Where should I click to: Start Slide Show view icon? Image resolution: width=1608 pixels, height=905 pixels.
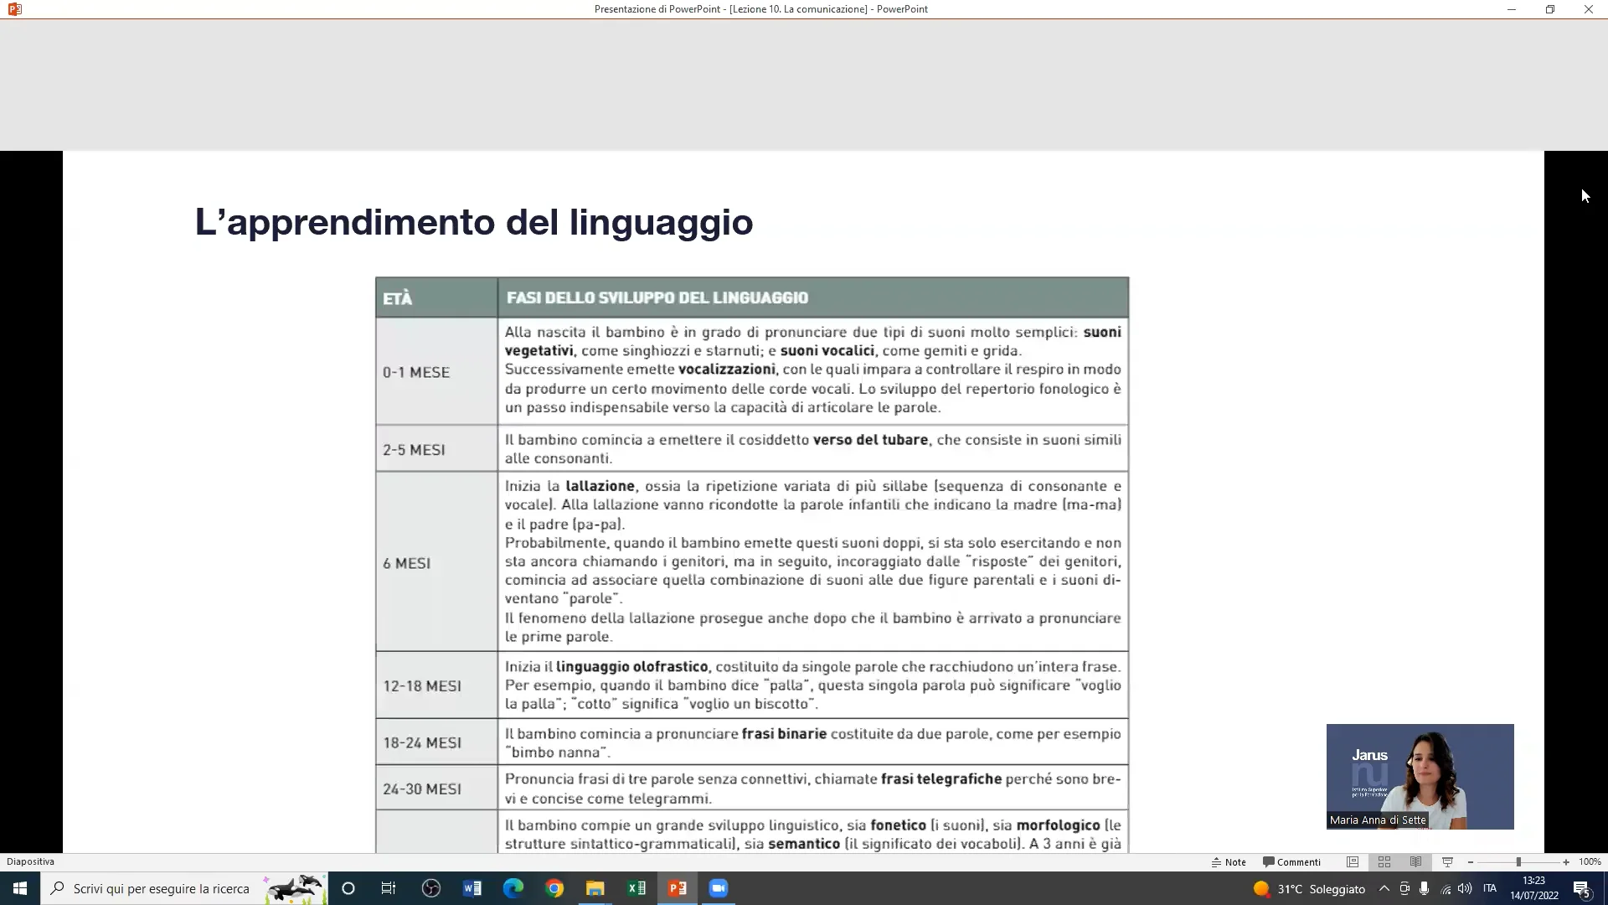(x=1448, y=861)
